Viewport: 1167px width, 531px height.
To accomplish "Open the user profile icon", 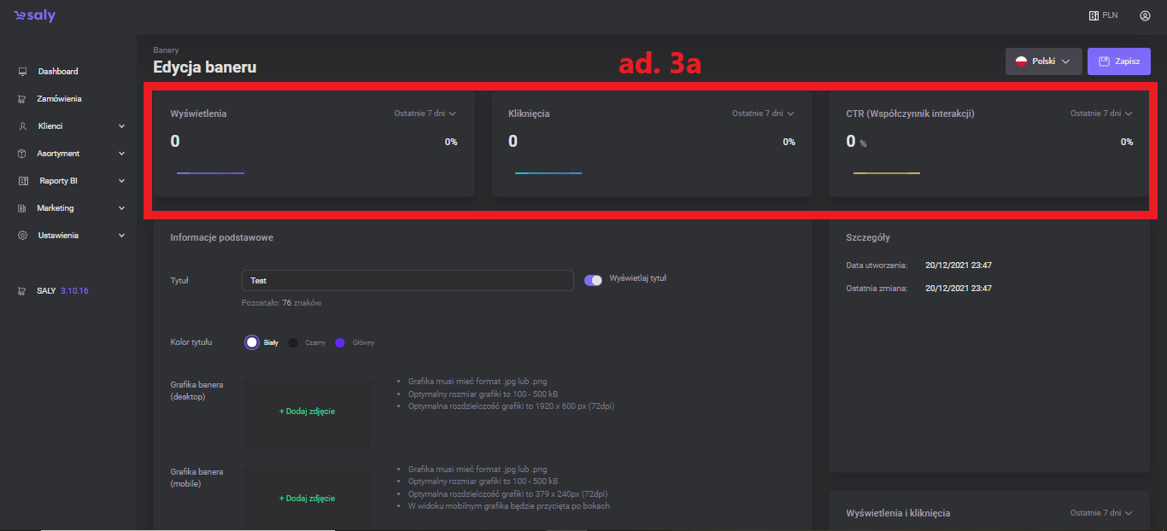I will click(1144, 15).
